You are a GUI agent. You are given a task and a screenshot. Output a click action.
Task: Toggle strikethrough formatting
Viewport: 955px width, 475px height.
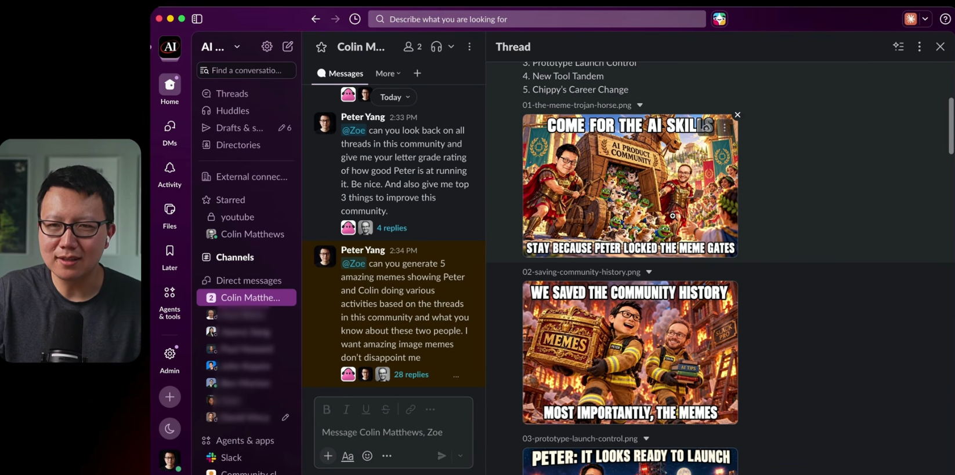(x=386, y=410)
